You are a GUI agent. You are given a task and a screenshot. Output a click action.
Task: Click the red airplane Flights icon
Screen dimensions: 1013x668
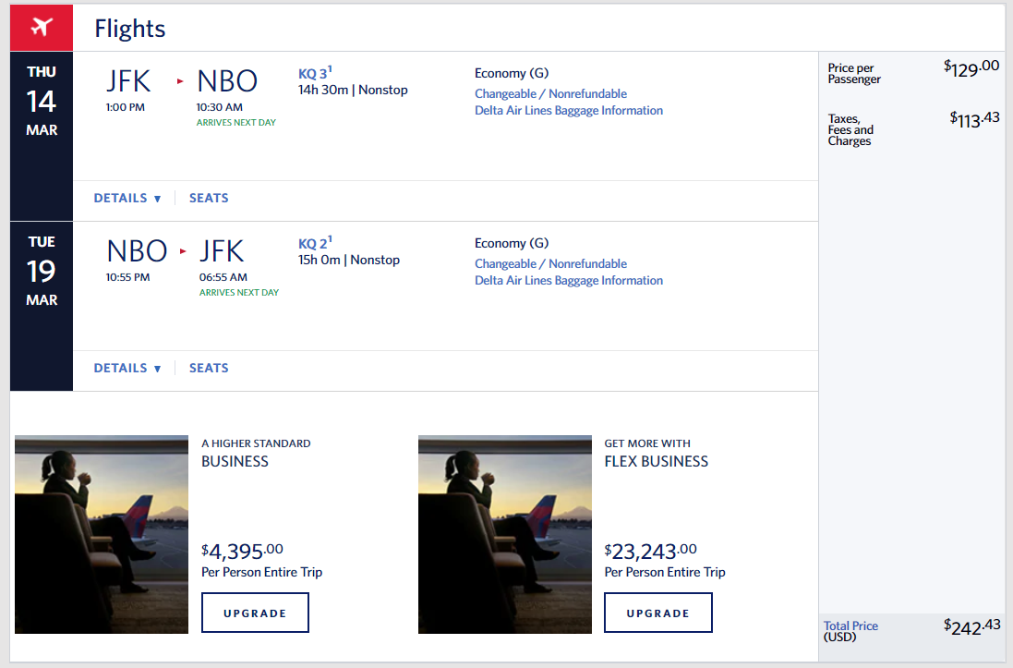(x=42, y=28)
